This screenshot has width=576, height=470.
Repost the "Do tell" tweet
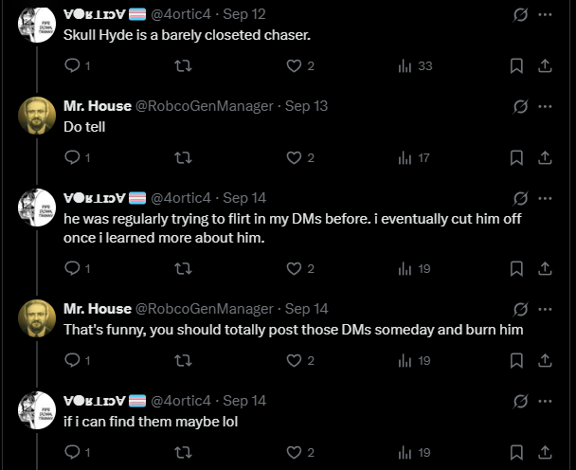[184, 157]
